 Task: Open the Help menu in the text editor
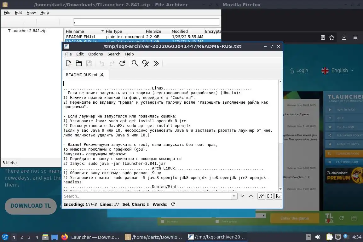tap(130, 54)
